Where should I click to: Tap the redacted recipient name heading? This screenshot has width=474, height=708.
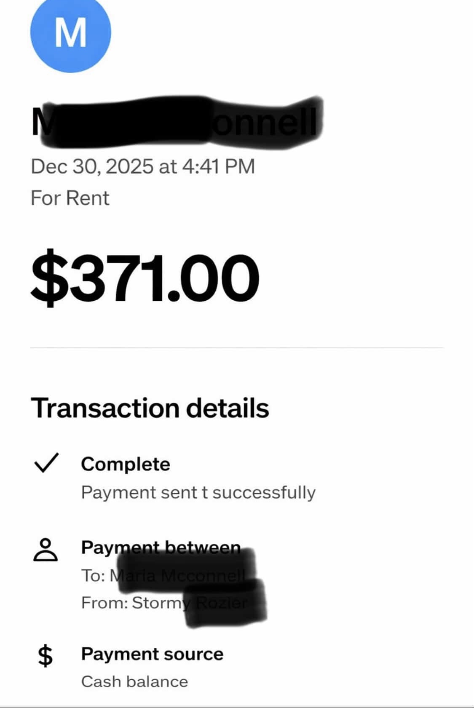pyautogui.click(x=173, y=123)
